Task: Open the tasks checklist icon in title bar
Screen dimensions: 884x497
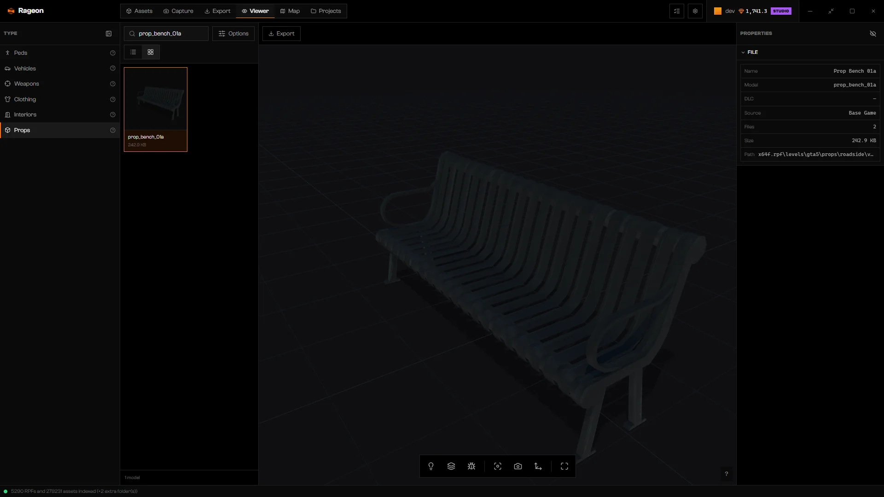Action: tap(677, 11)
